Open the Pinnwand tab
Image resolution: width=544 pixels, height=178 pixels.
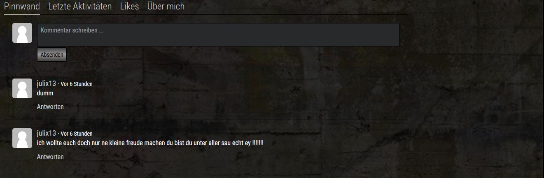[22, 7]
